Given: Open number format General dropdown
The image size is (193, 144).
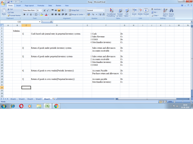Looking at the screenshot, I should point(104,10).
